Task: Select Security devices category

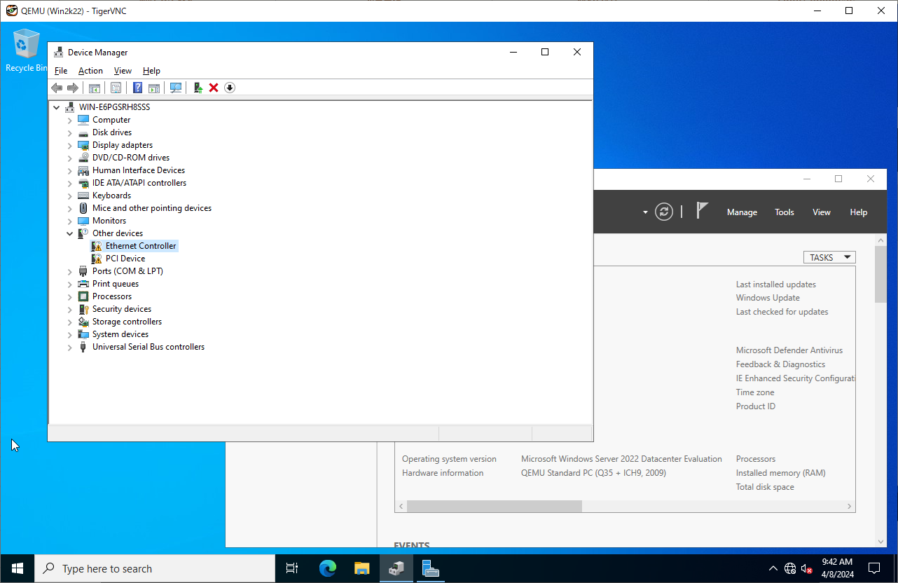Action: [122, 309]
